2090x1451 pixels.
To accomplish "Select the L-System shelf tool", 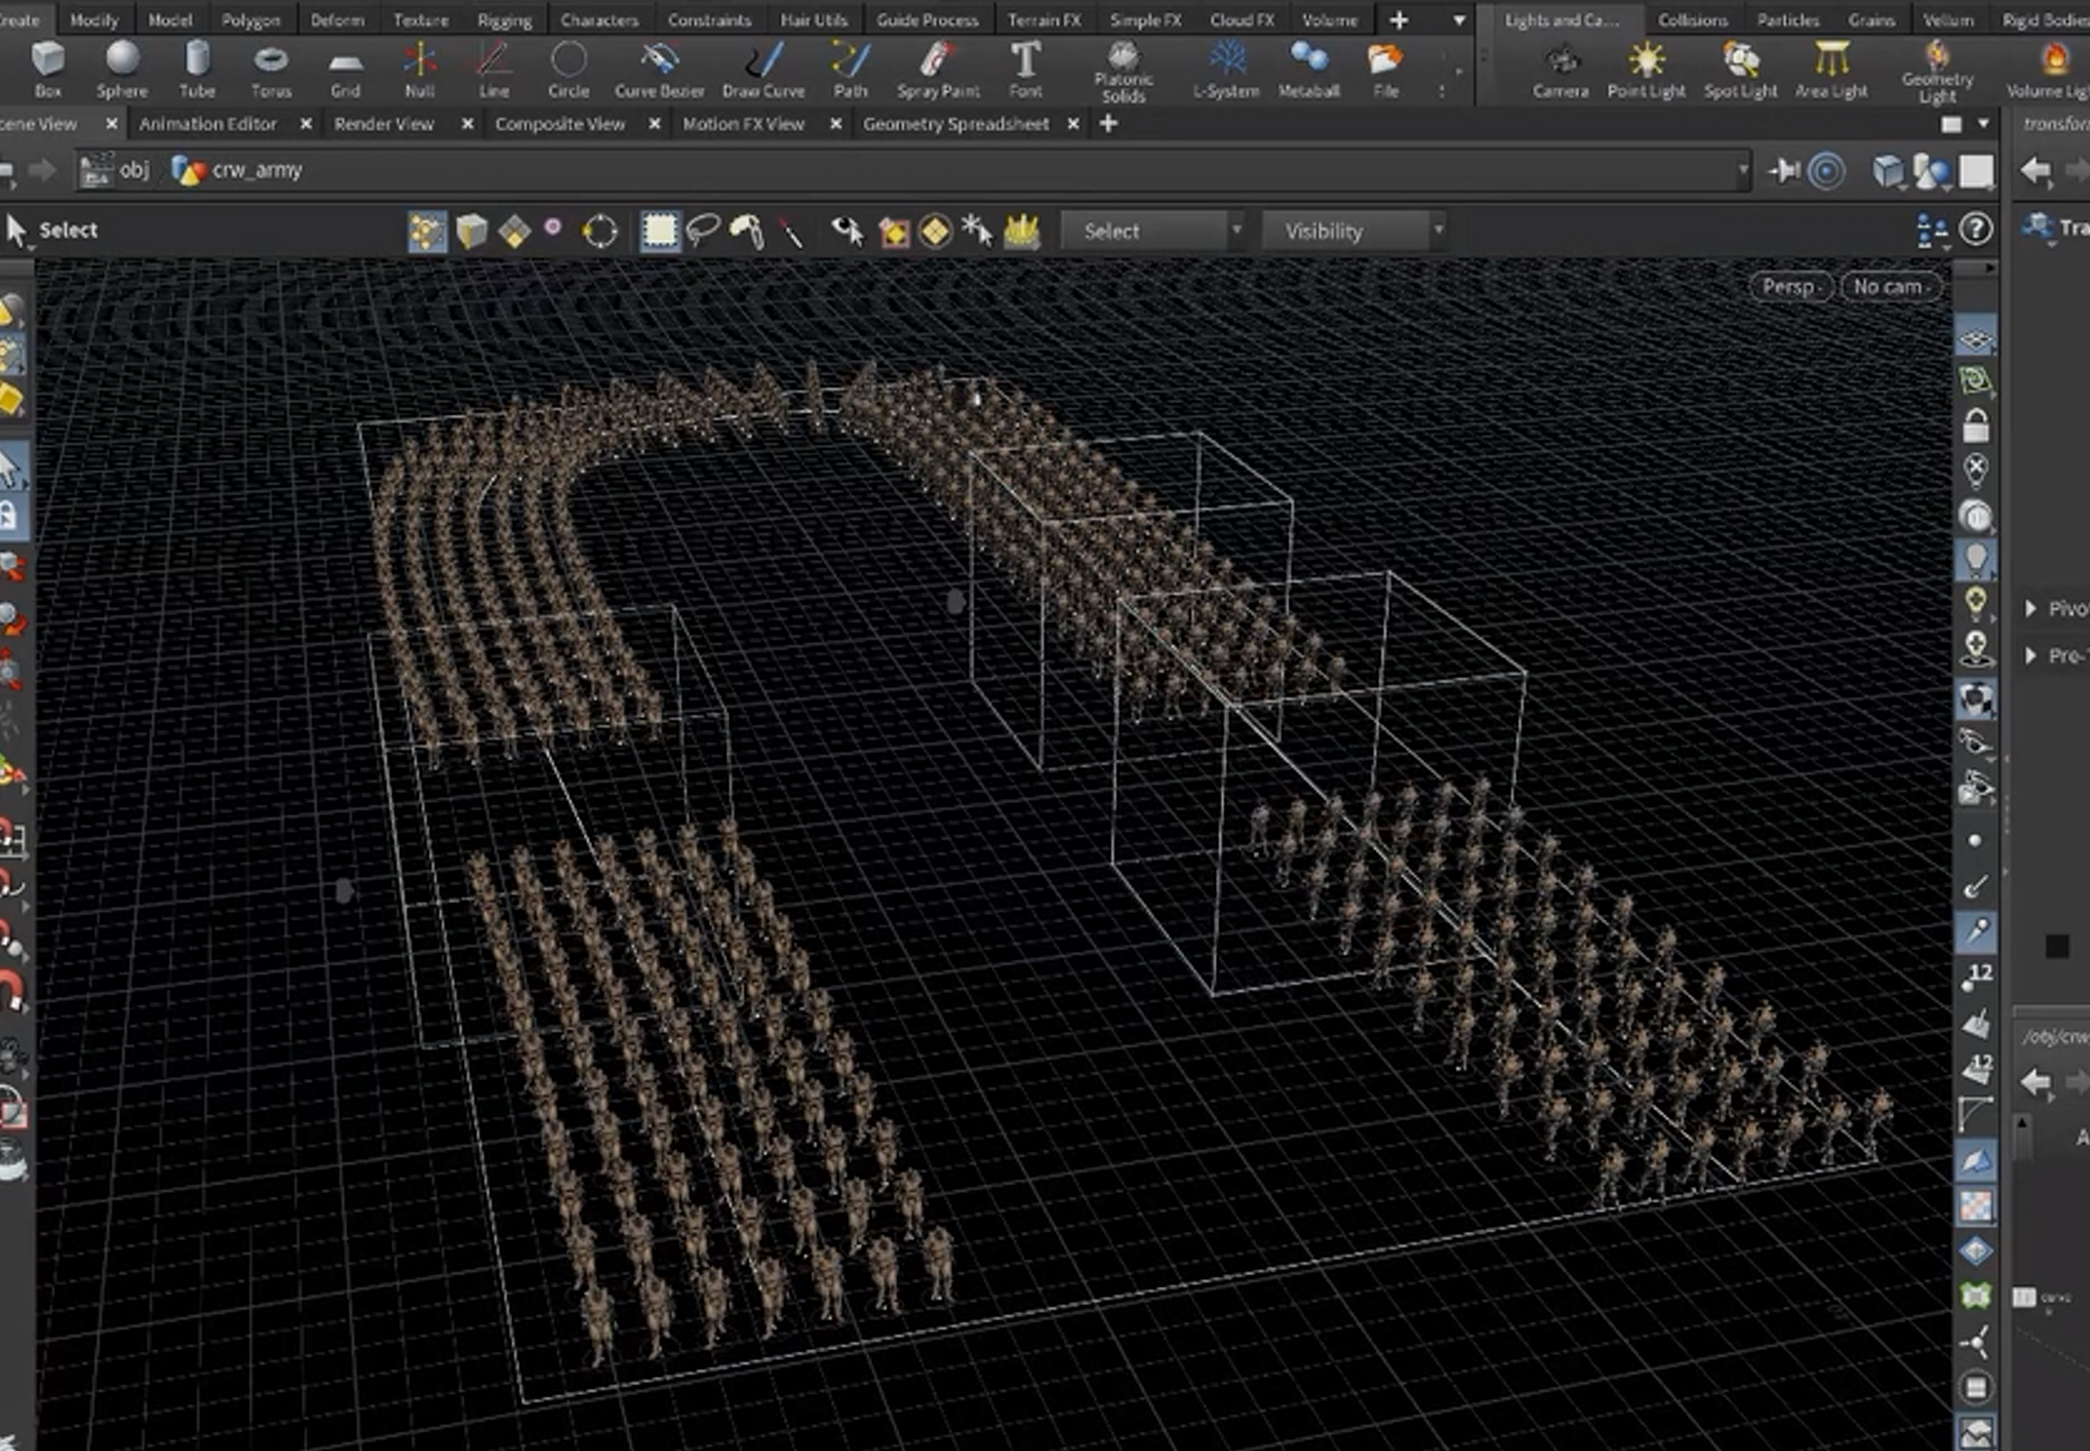I will pos(1226,70).
